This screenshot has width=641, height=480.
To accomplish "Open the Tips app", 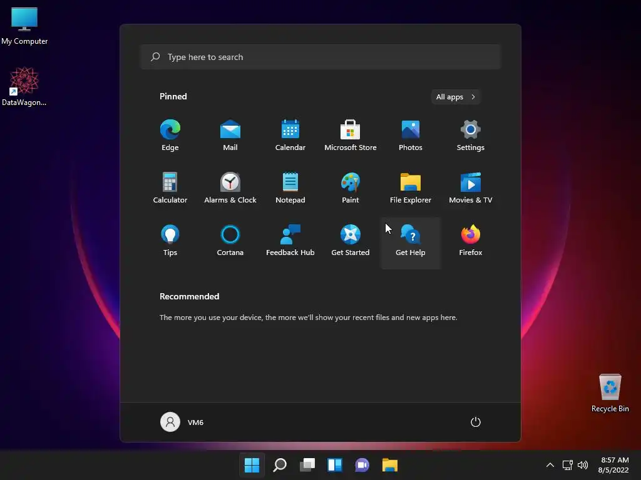I will (x=170, y=241).
